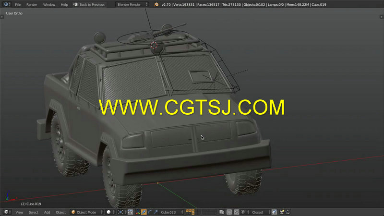Click the (2) Cube.019 viewport label

point(31,204)
